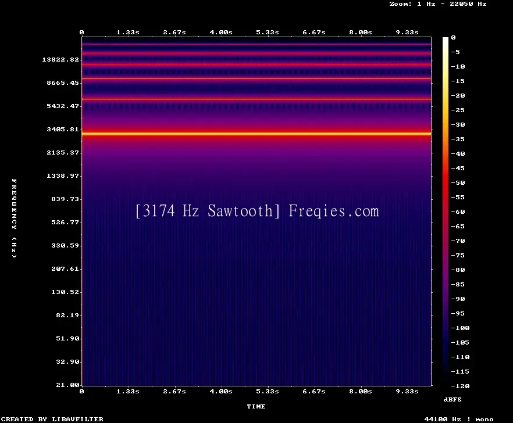This screenshot has height=423, width=513.
Task: Click the 207.61 frequency label
Action: pyautogui.click(x=65, y=268)
